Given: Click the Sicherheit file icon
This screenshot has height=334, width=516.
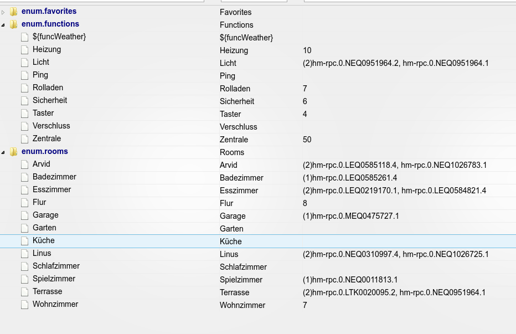Looking at the screenshot, I should click(x=25, y=101).
